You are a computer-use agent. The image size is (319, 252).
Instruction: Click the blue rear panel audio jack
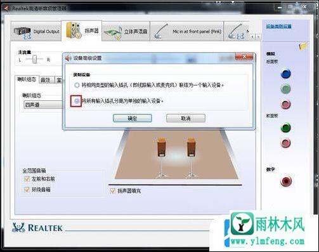pos(285,74)
